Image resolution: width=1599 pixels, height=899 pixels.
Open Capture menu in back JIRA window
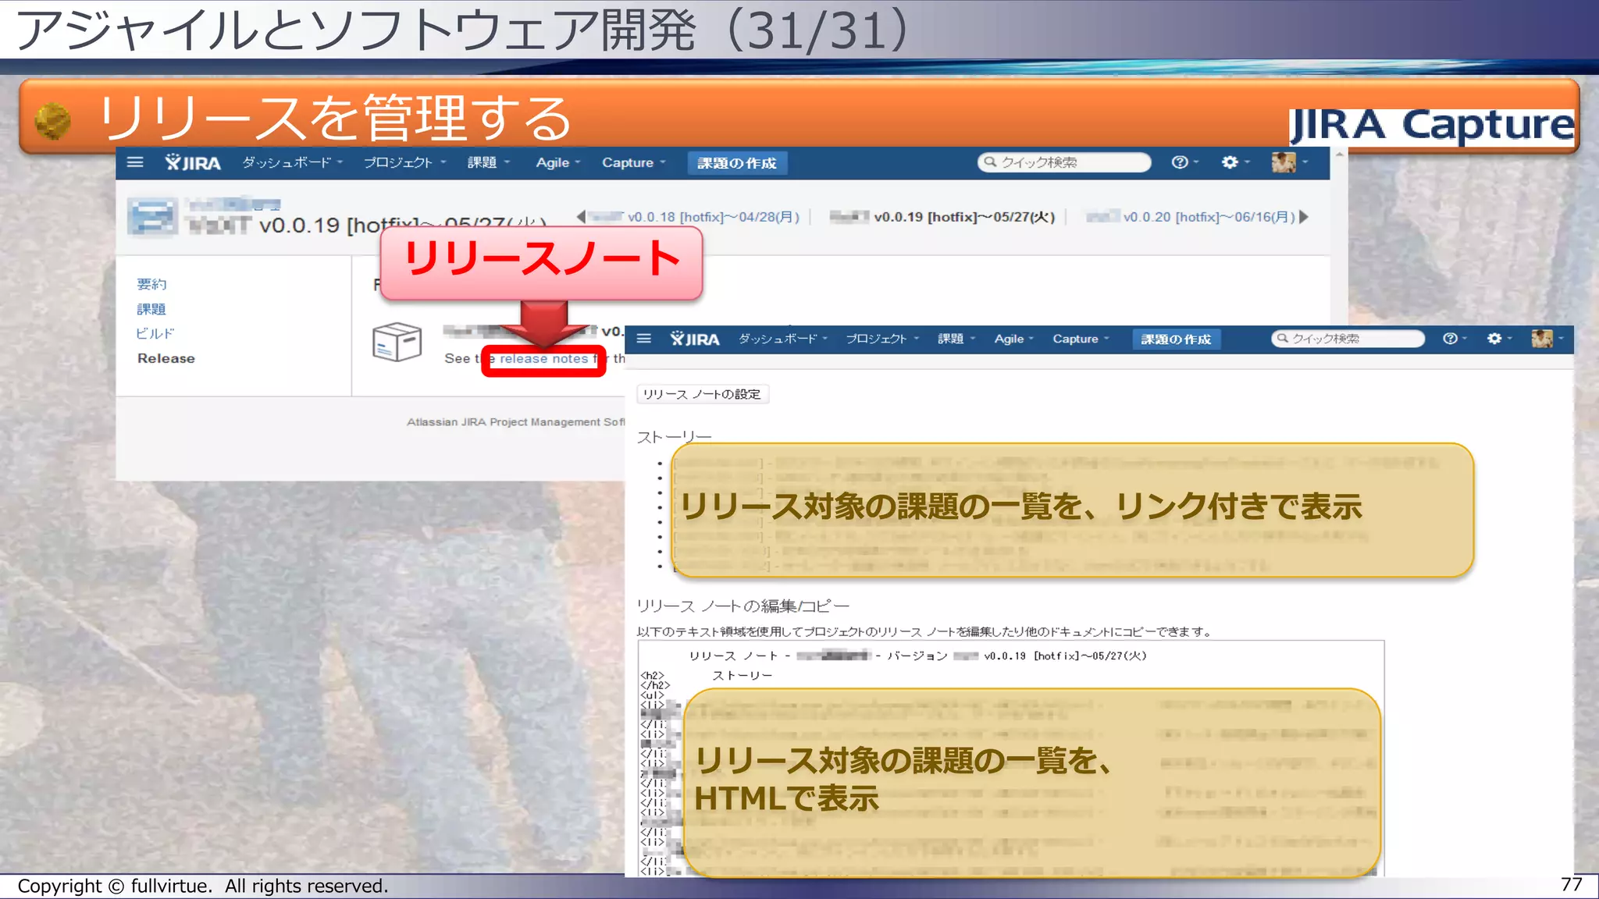(x=633, y=162)
